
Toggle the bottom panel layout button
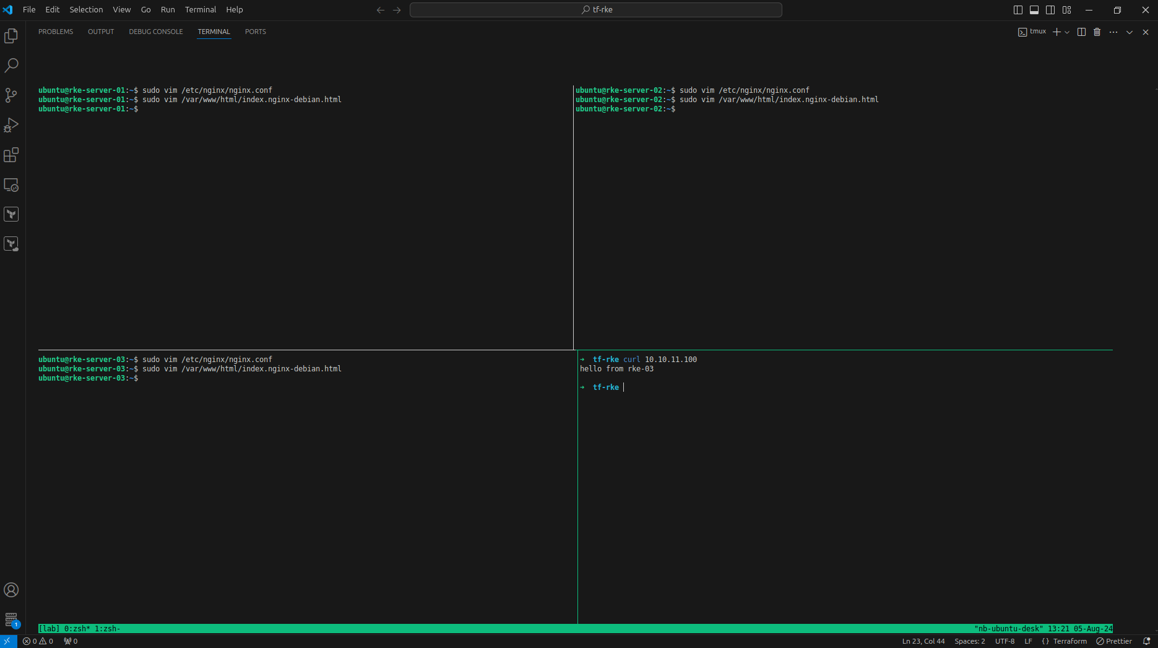pyautogui.click(x=1034, y=10)
